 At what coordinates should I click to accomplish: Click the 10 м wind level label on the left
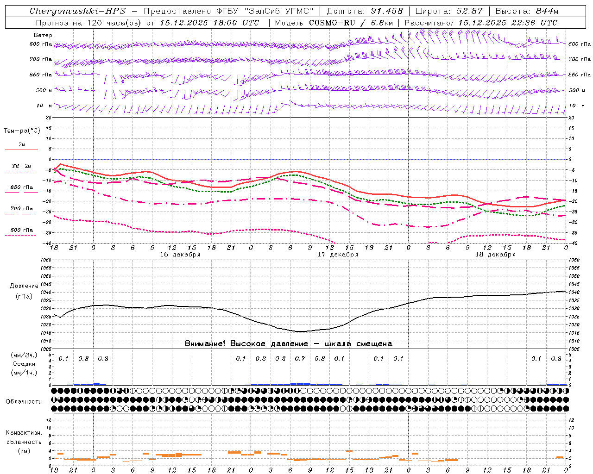(x=44, y=106)
